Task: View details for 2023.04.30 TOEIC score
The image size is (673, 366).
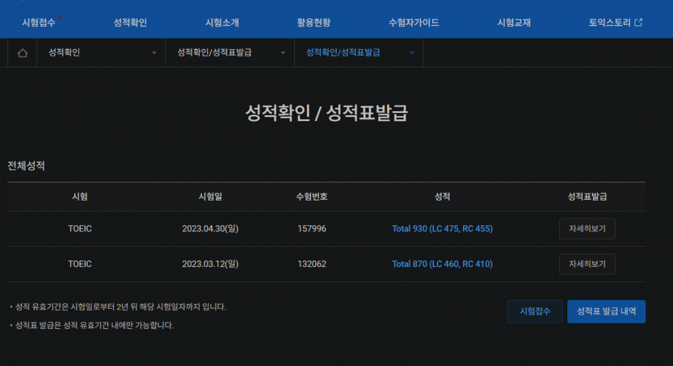Action: [x=587, y=229]
